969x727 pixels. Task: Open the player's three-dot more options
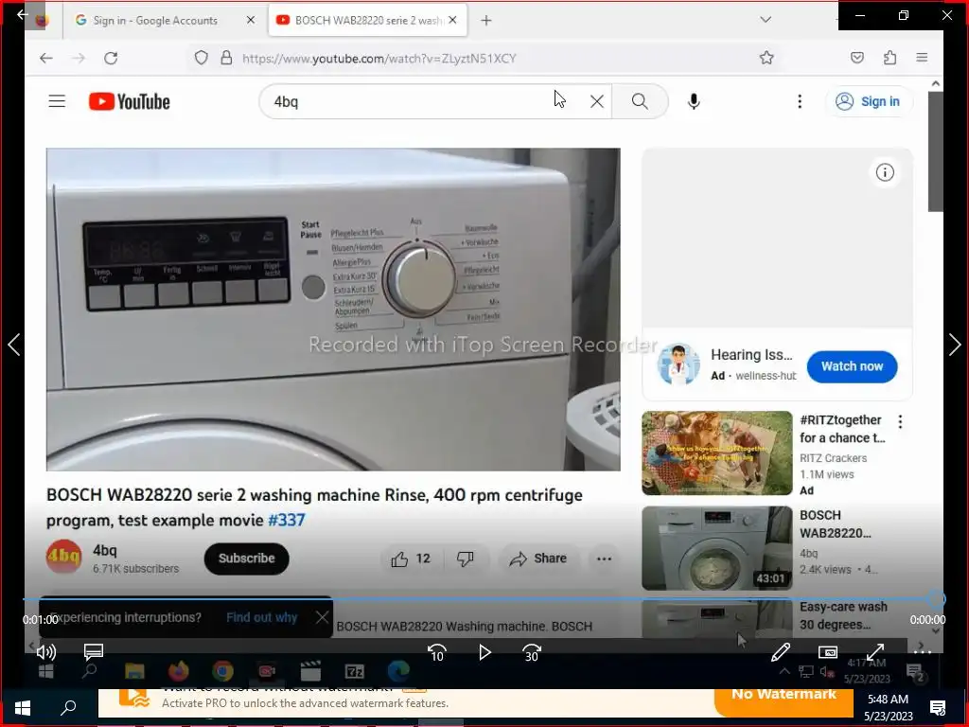[x=922, y=651]
